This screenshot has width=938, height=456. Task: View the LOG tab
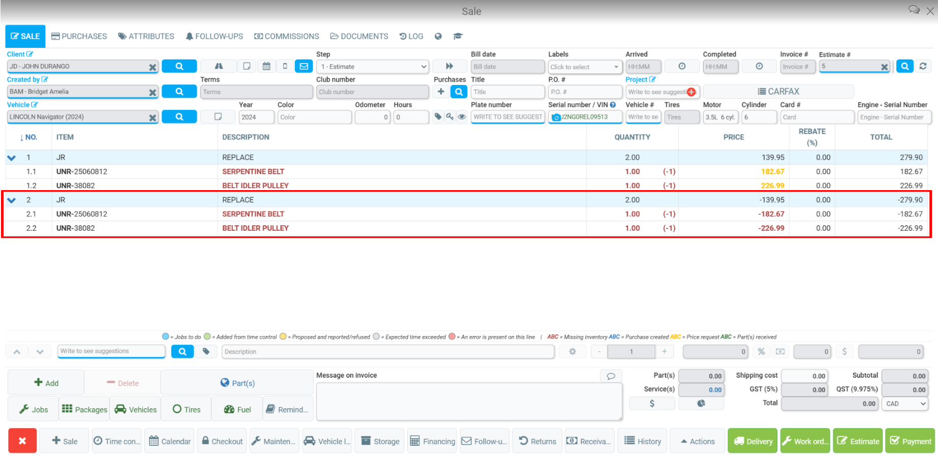pos(411,37)
